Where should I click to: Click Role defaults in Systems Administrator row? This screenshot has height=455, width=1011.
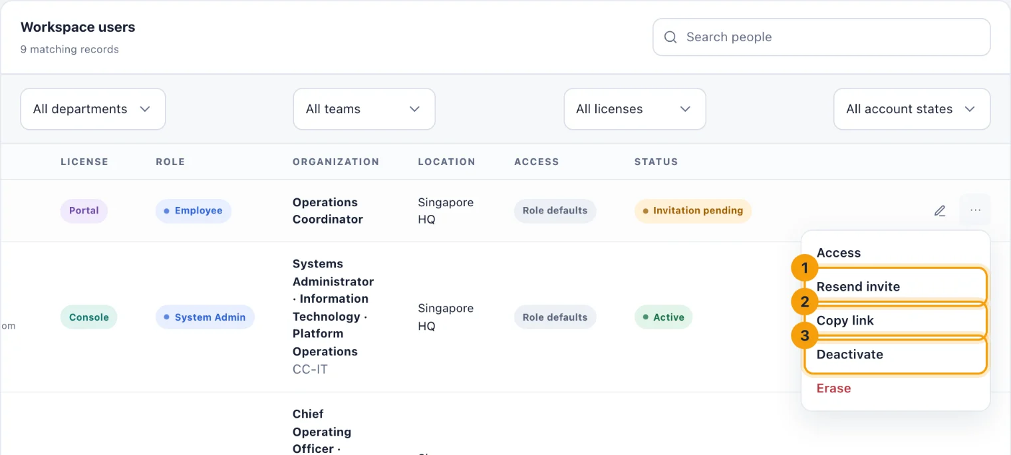[x=555, y=317]
